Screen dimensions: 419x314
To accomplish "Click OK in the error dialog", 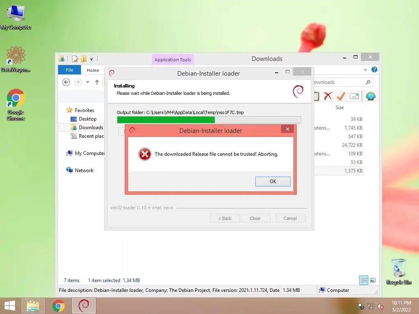I will point(273,181).
